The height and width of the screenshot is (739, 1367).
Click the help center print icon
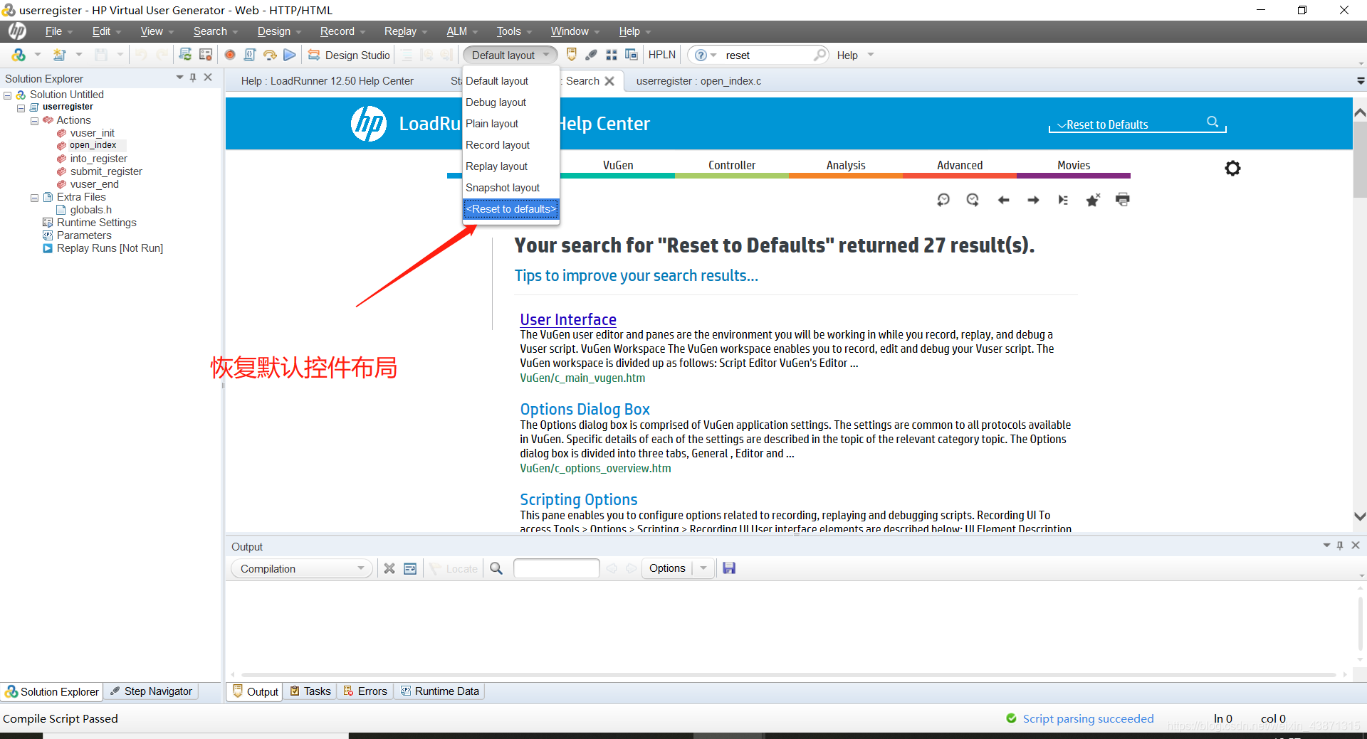click(x=1123, y=200)
